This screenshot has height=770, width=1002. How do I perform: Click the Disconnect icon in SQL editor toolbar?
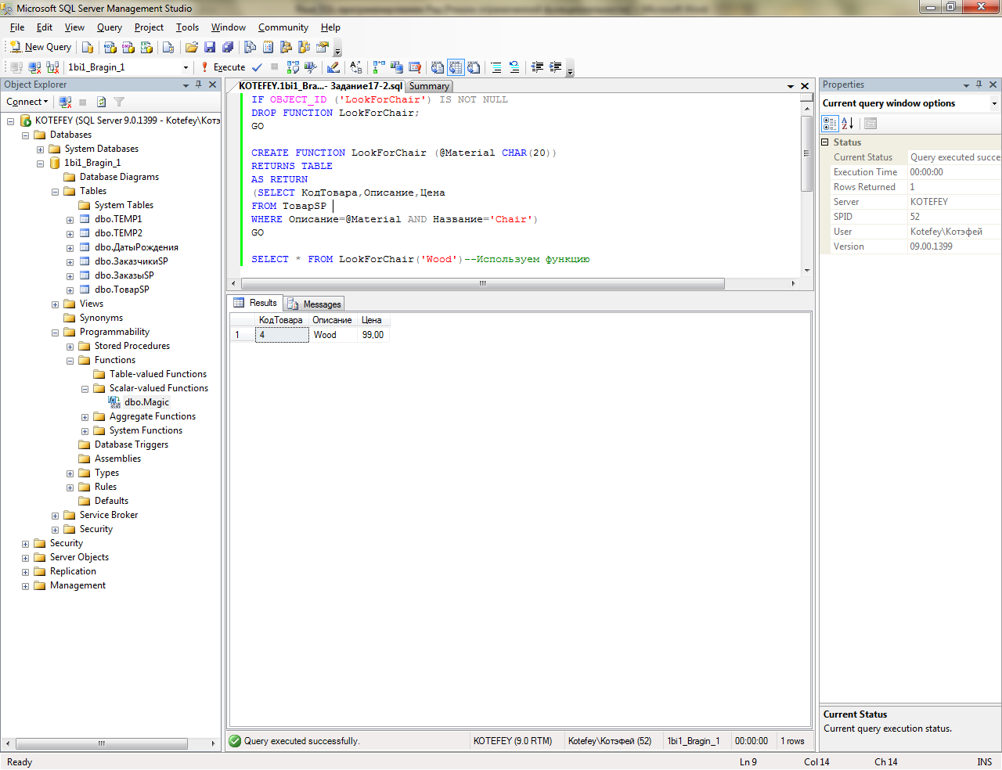(34, 67)
